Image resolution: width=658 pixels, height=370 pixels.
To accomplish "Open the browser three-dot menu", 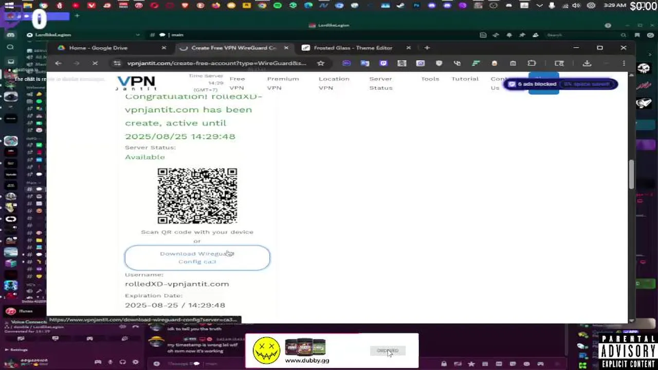I will tap(624, 63).
